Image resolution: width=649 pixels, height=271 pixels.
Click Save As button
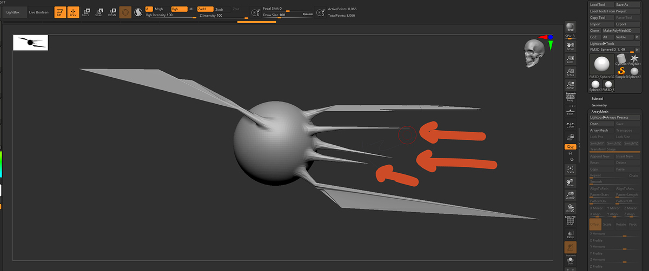(x=628, y=5)
